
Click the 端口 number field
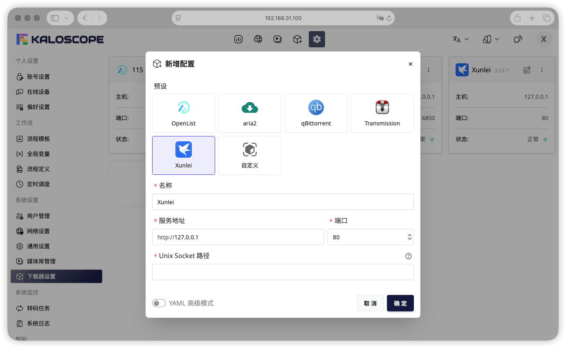[371, 237]
